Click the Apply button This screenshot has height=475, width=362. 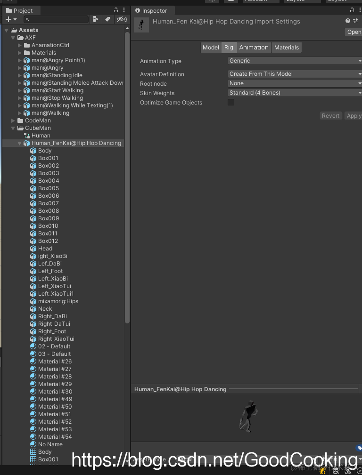point(354,116)
